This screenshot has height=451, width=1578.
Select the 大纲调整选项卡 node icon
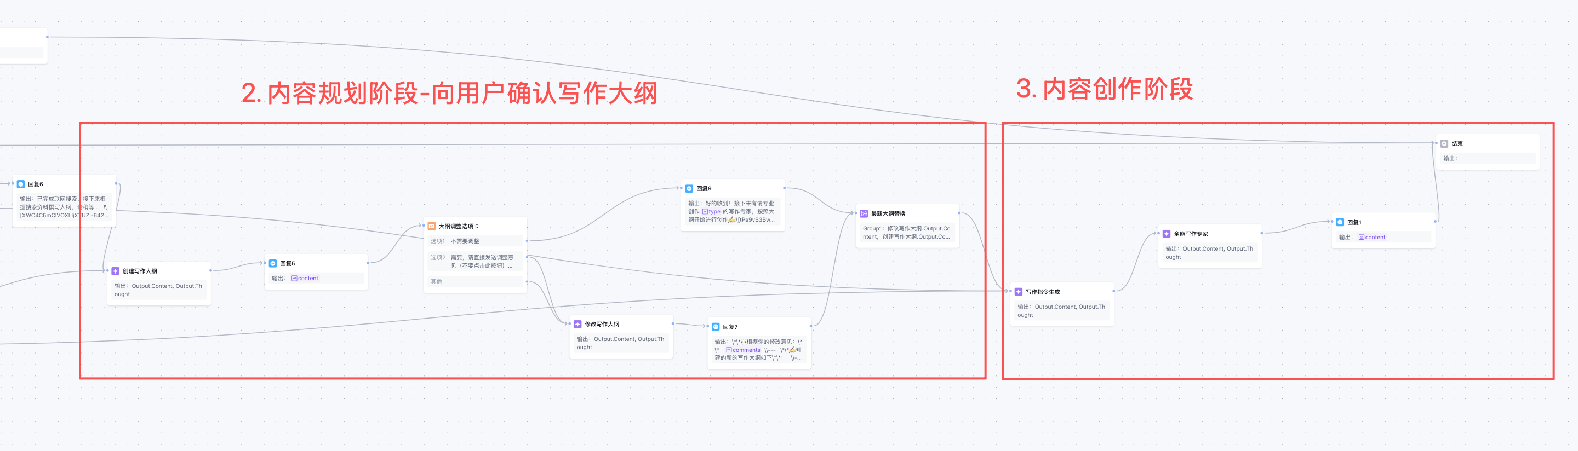(431, 226)
